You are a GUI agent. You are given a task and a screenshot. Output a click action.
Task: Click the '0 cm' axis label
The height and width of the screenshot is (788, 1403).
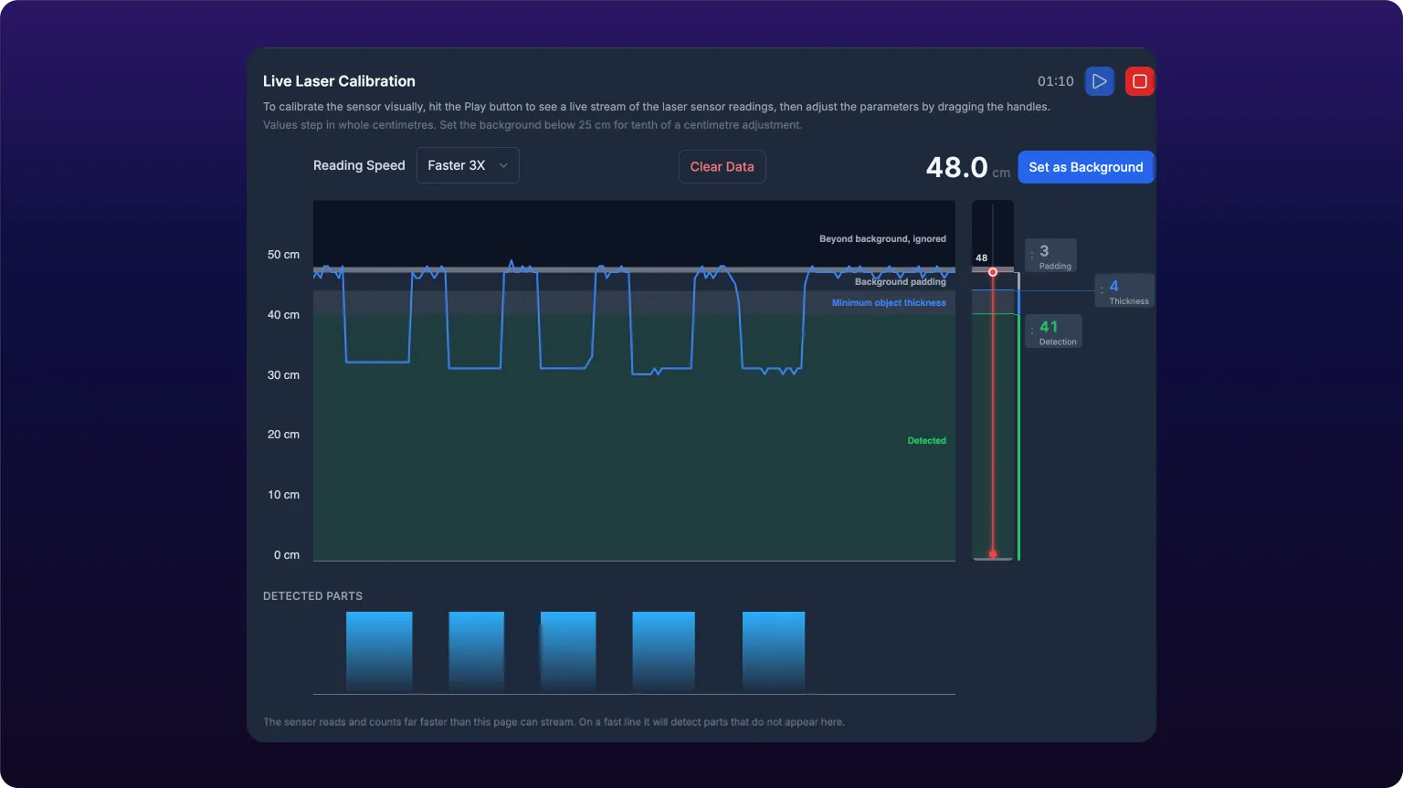[287, 555]
